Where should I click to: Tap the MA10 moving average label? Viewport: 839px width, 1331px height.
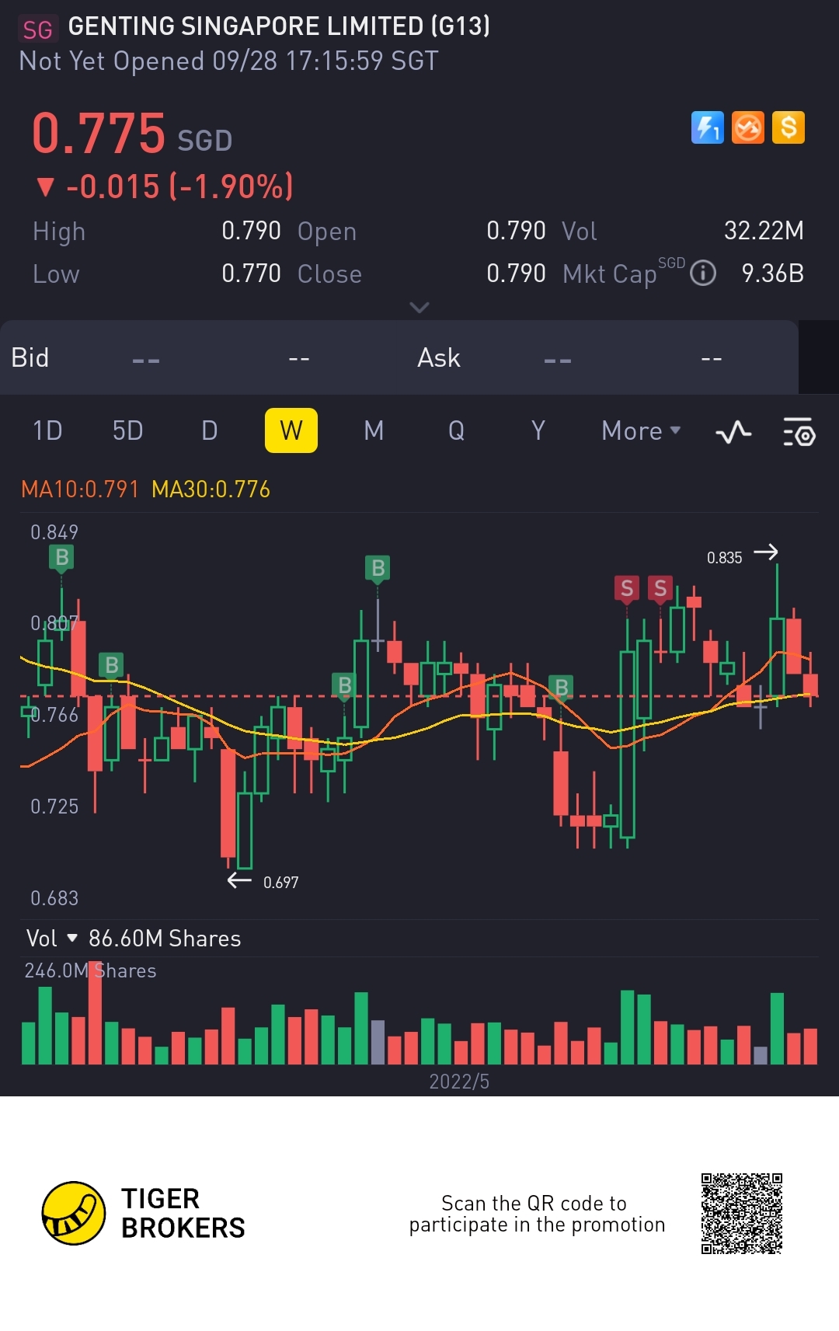point(80,490)
